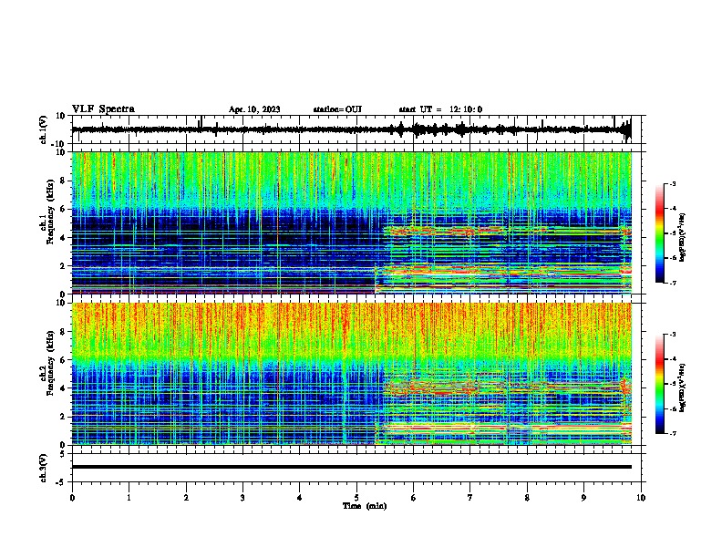Click the ch.1 color scale '-3' label
The height and width of the screenshot is (558, 722).
[x=672, y=183]
